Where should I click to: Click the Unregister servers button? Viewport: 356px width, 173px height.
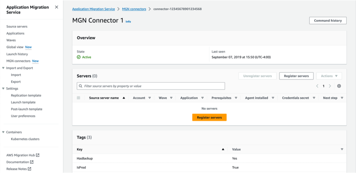[258, 76]
